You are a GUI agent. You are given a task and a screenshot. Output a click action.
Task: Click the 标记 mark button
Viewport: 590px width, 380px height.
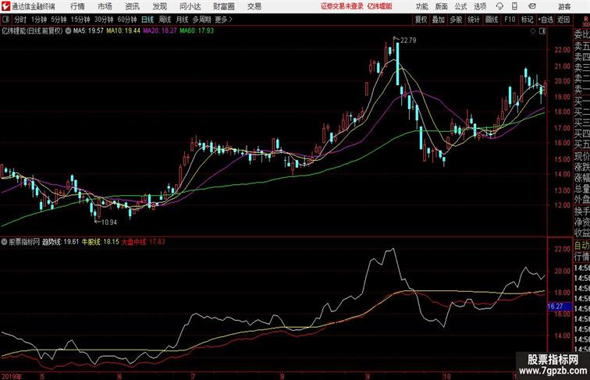[527, 20]
